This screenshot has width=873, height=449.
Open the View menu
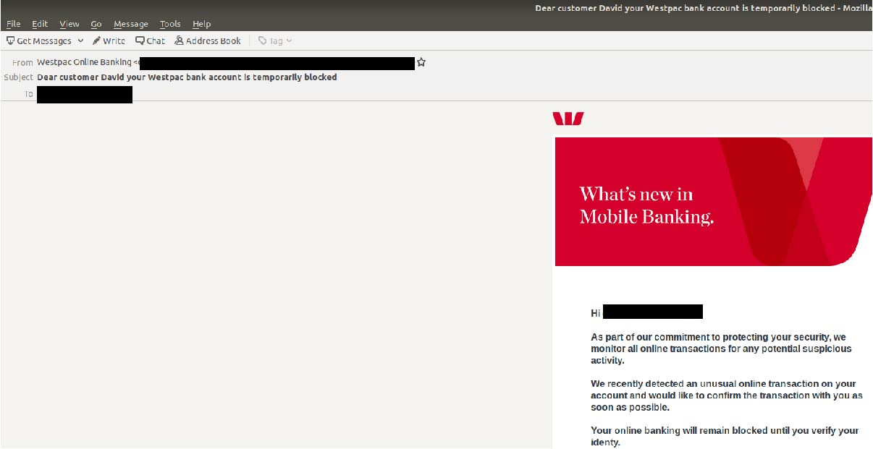pos(69,24)
